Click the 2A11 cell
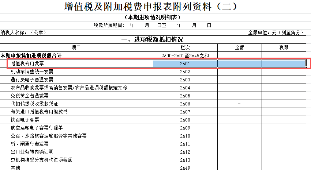 tap(185, 144)
